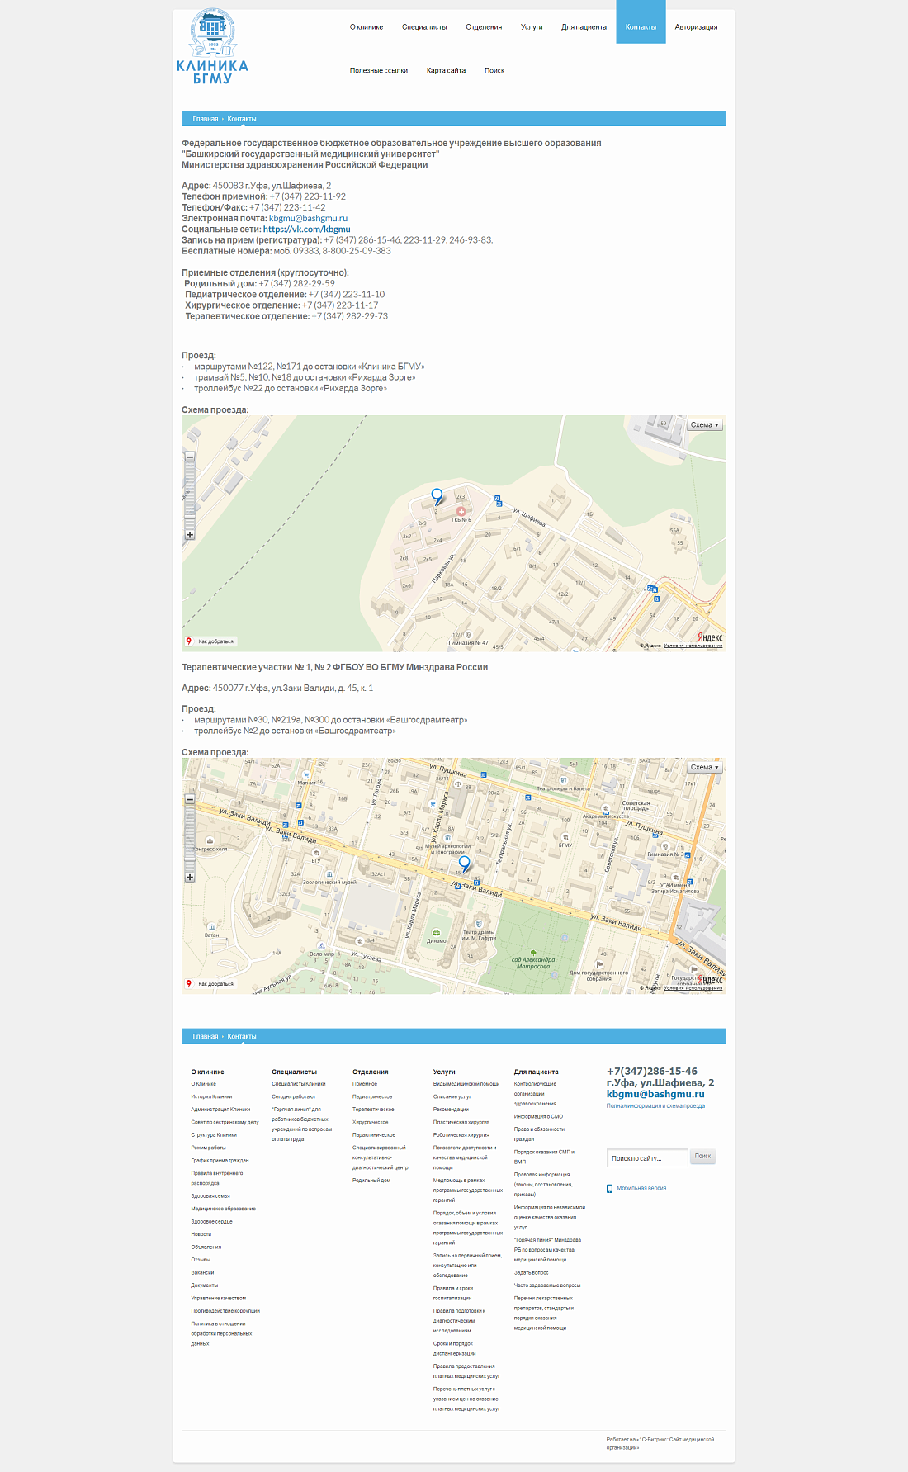Open footer link Часто задаваемые вопросы
Viewport: 908px width, 1472px height.
pos(547,1285)
